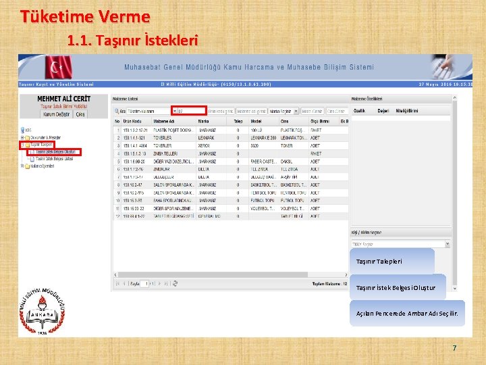486x365 pixels.
Task: Select the DİĞER YAZI DÜZELTİCİ row
Action: (x=231, y=162)
